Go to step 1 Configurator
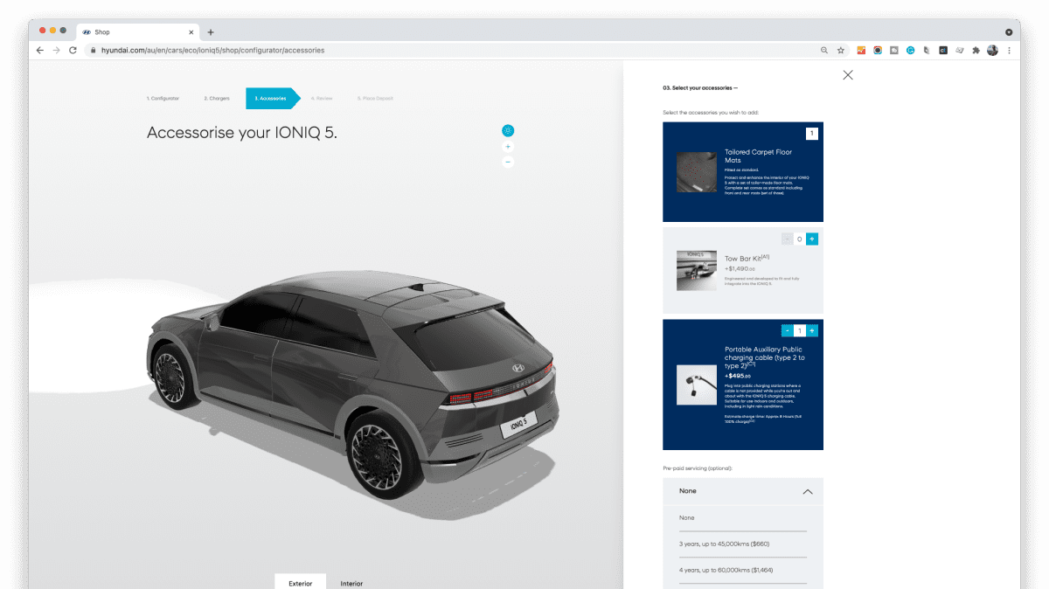This screenshot has width=1049, height=589. pos(163,99)
